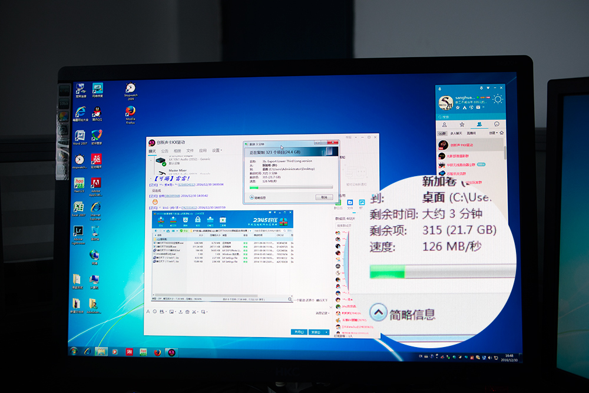This screenshot has height=393, width=589.
Task: Open the Adobe Application desktop shortcut
Action: 96,187
